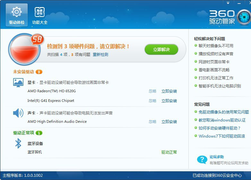
Task: Ignore the AMD Radeon HD 6520G driver
Action: pos(152,91)
